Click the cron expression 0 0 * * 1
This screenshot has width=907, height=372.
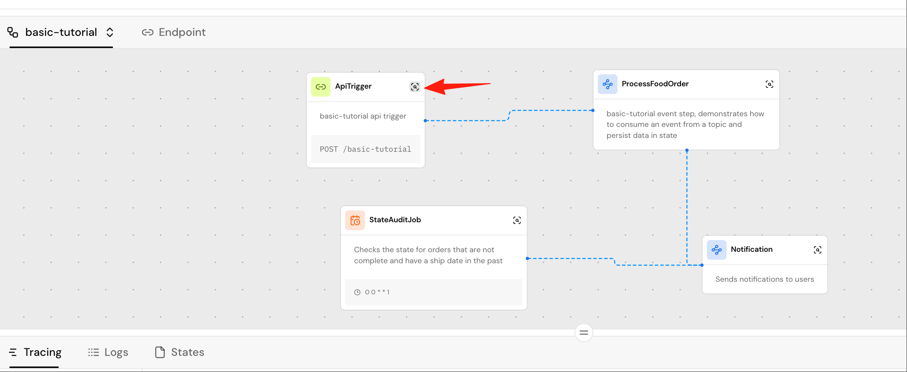click(x=377, y=292)
